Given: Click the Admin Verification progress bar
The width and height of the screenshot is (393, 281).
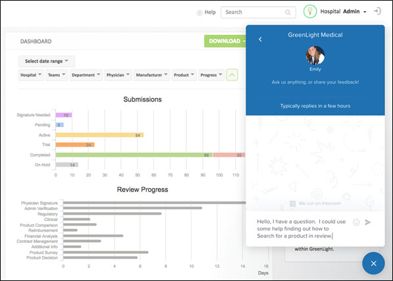Looking at the screenshot, I should (x=132, y=208).
